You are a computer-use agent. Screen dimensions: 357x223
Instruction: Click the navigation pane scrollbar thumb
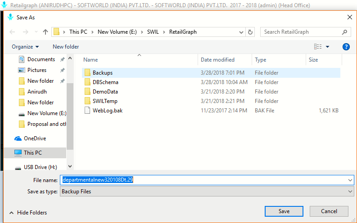(x=70, y=116)
